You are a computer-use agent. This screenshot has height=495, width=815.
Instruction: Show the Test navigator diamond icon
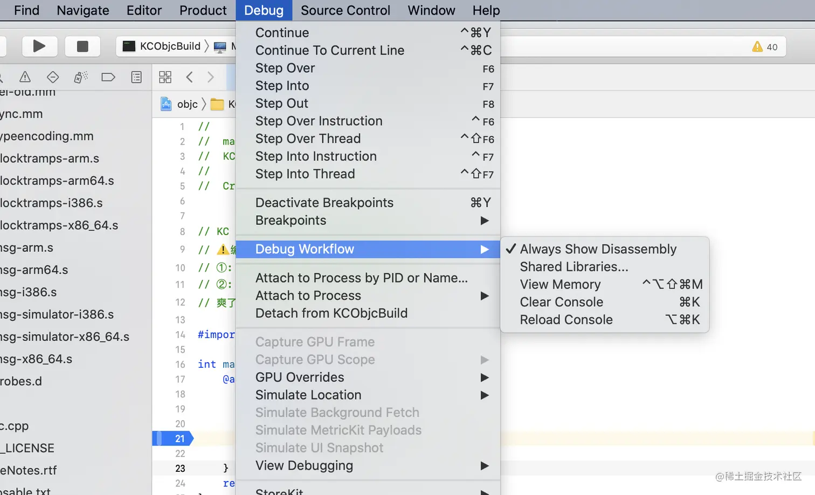tap(53, 77)
